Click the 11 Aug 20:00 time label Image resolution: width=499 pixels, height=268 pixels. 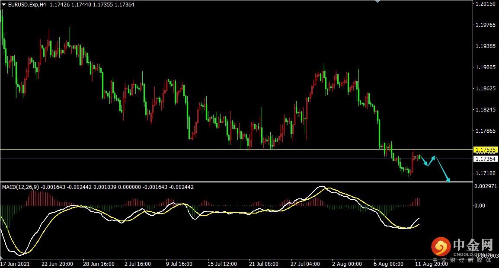coord(431,264)
